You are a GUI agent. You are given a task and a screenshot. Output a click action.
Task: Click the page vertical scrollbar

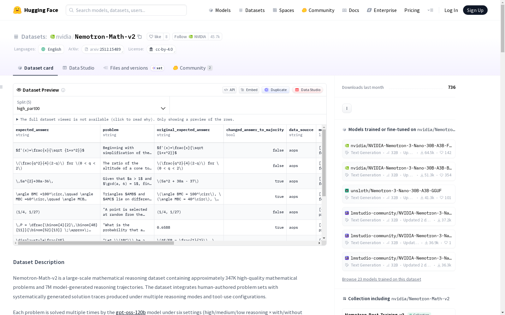click(x=502, y=28)
